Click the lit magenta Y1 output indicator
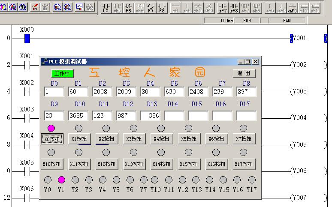This screenshot has width=332, height=207. point(61,180)
